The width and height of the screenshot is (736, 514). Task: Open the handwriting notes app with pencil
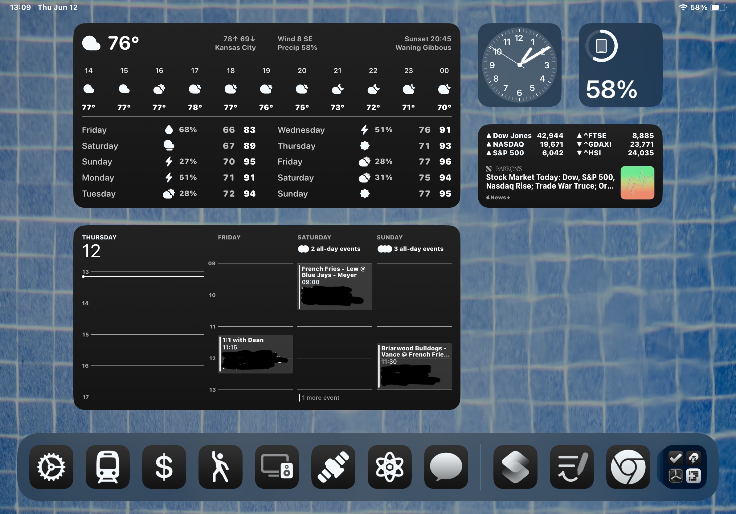(x=572, y=467)
